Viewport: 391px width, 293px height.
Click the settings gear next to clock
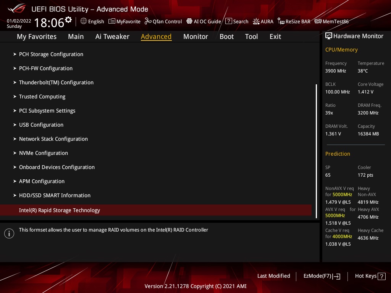[x=68, y=19]
